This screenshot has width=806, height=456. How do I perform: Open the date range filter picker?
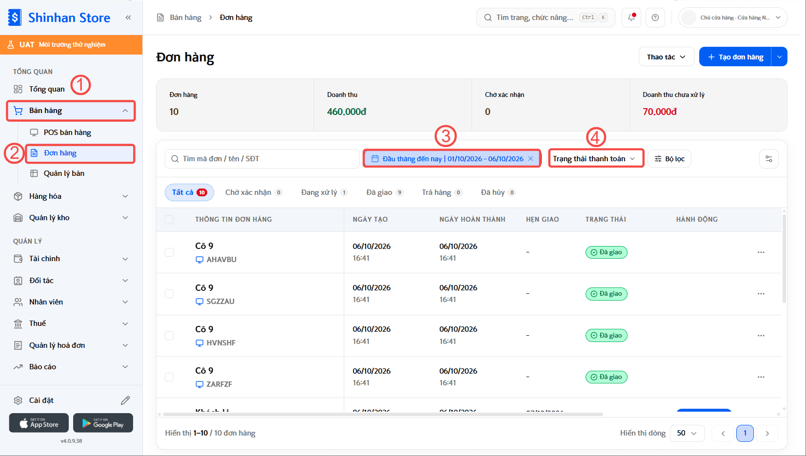point(452,159)
